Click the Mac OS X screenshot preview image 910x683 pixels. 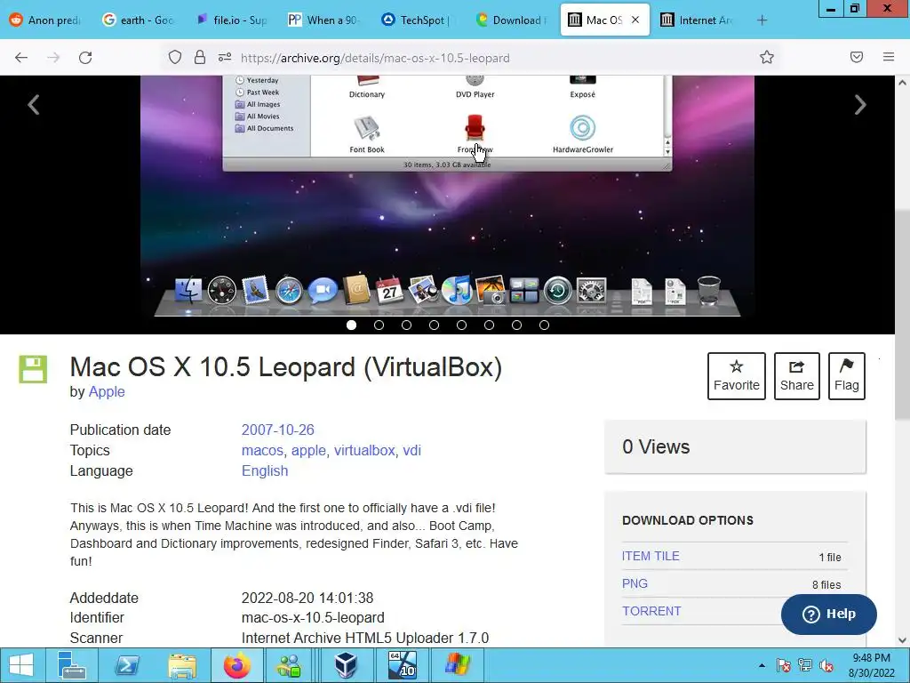coord(448,197)
